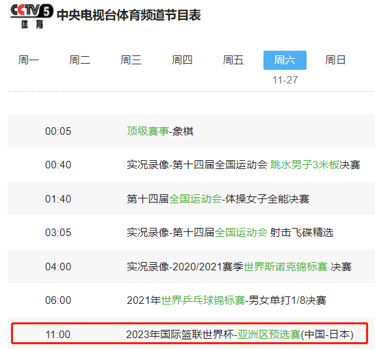Click the 11:00 time entry

(58, 335)
